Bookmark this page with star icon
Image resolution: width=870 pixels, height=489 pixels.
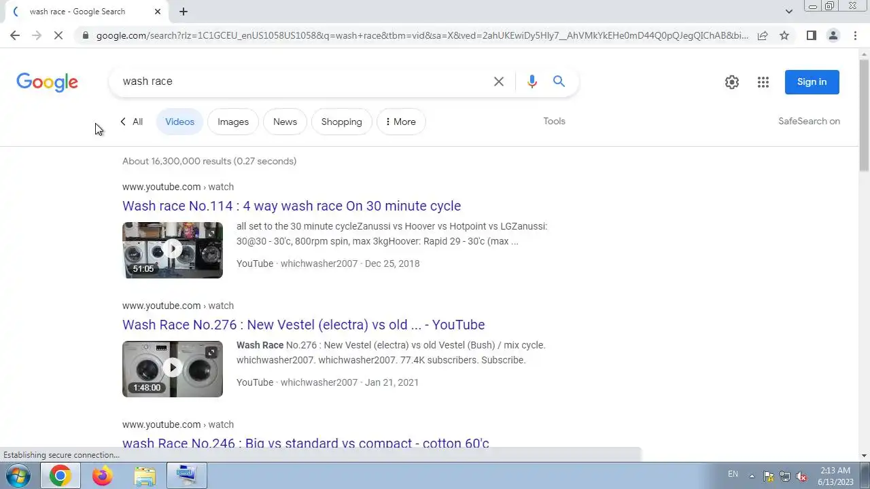(x=784, y=35)
